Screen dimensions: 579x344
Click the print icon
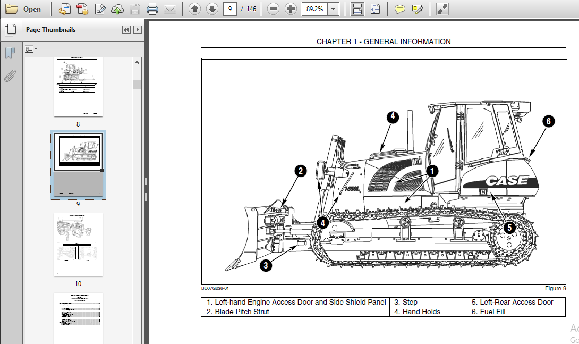coord(152,9)
